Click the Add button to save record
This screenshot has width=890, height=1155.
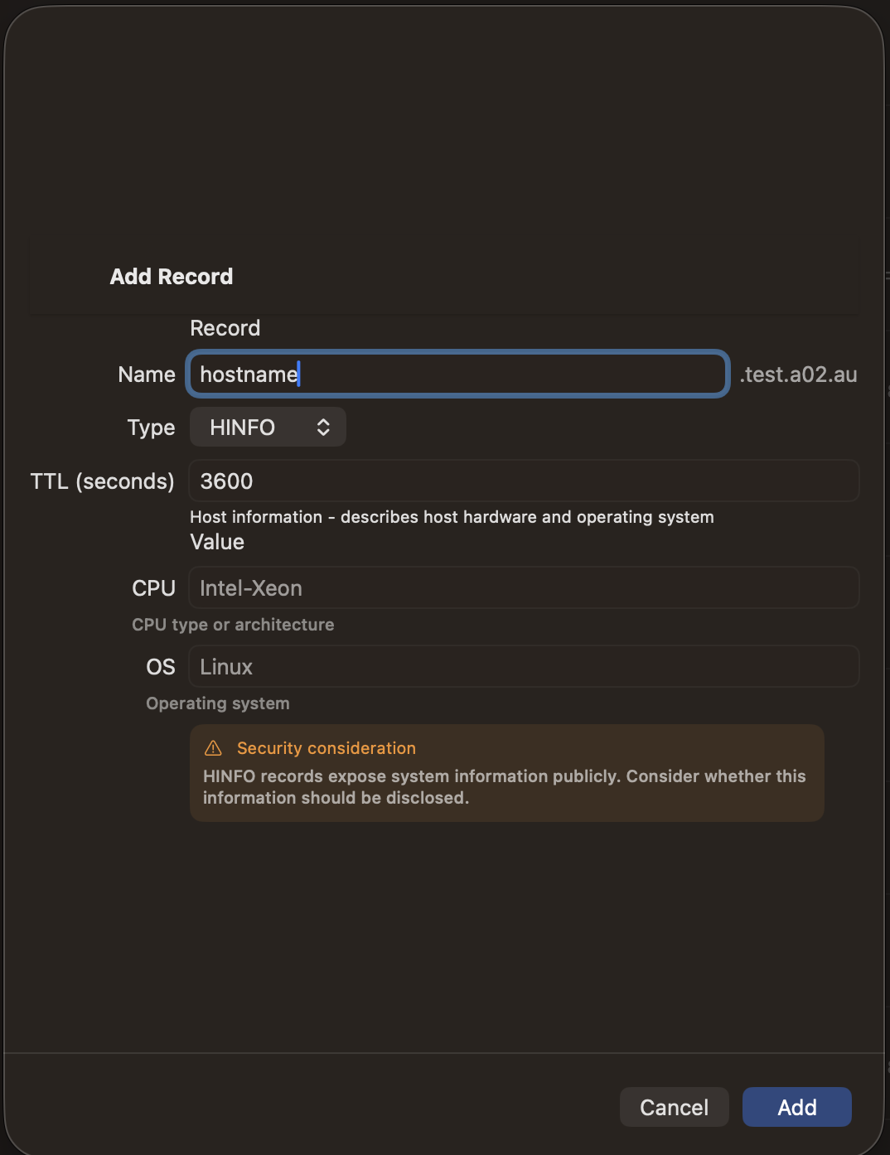(x=796, y=1107)
